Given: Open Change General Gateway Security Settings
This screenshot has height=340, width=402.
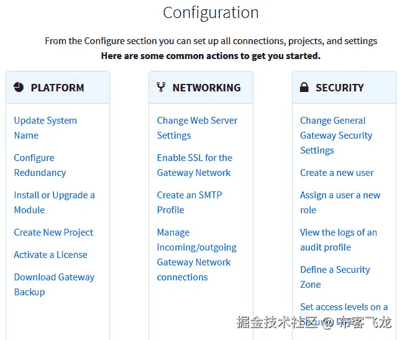Looking at the screenshot, I should click(x=336, y=136).
